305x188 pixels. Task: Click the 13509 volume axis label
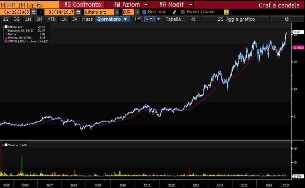[298, 176]
